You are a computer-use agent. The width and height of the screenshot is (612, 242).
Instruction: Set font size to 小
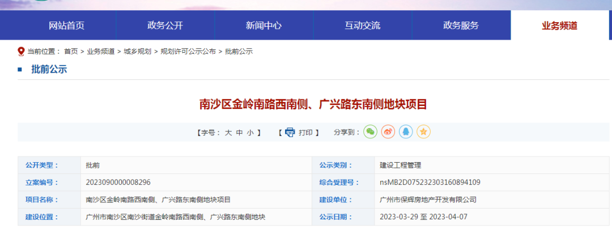(250, 133)
